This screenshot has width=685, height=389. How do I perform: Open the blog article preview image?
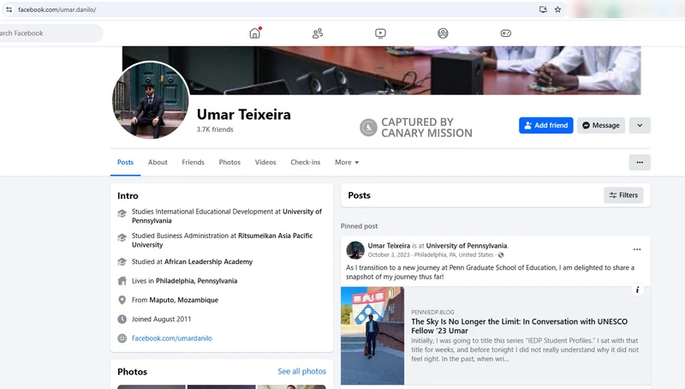pyautogui.click(x=372, y=336)
